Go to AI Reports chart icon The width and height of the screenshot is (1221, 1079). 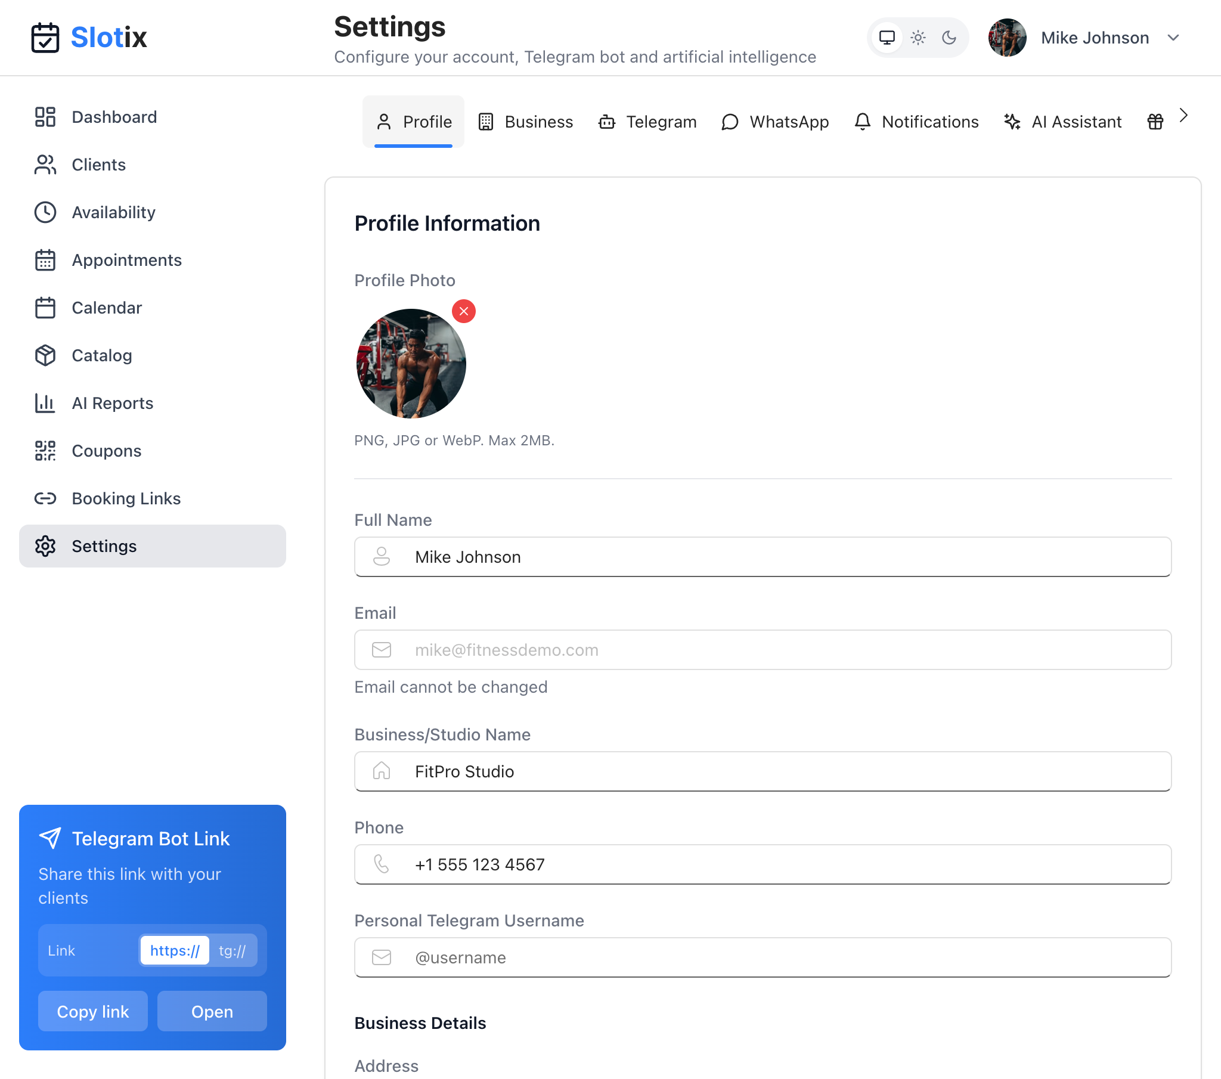click(x=45, y=403)
